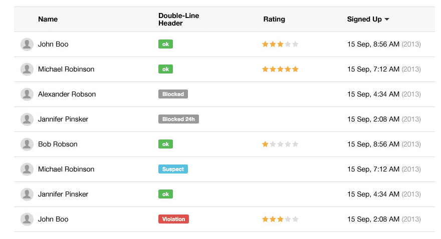
Task: Open Alexander Robson's name link
Action: [67, 94]
